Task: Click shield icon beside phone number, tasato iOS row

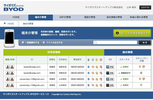Action: [x=101, y=73]
